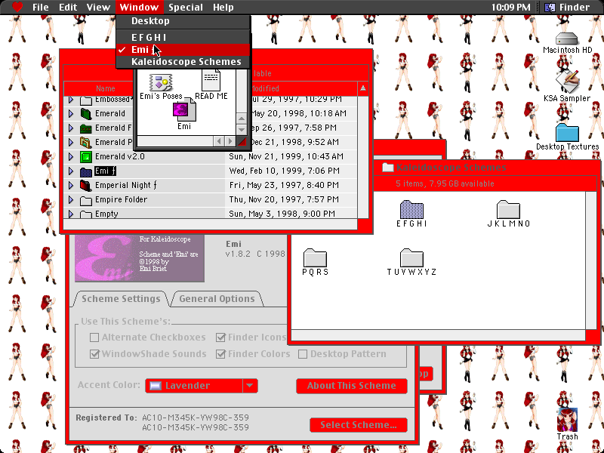Click the About This Scheme button
The width and height of the screenshot is (604, 453).
[x=352, y=386]
